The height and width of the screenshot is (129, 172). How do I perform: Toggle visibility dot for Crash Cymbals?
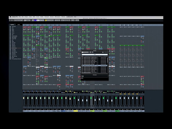10,36
